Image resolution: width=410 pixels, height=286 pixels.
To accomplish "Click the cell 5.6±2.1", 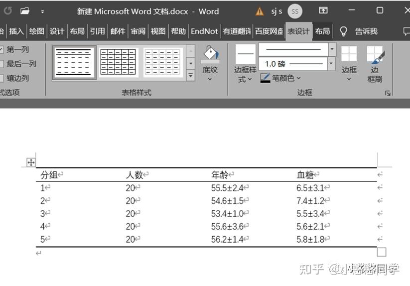I will (x=310, y=226).
